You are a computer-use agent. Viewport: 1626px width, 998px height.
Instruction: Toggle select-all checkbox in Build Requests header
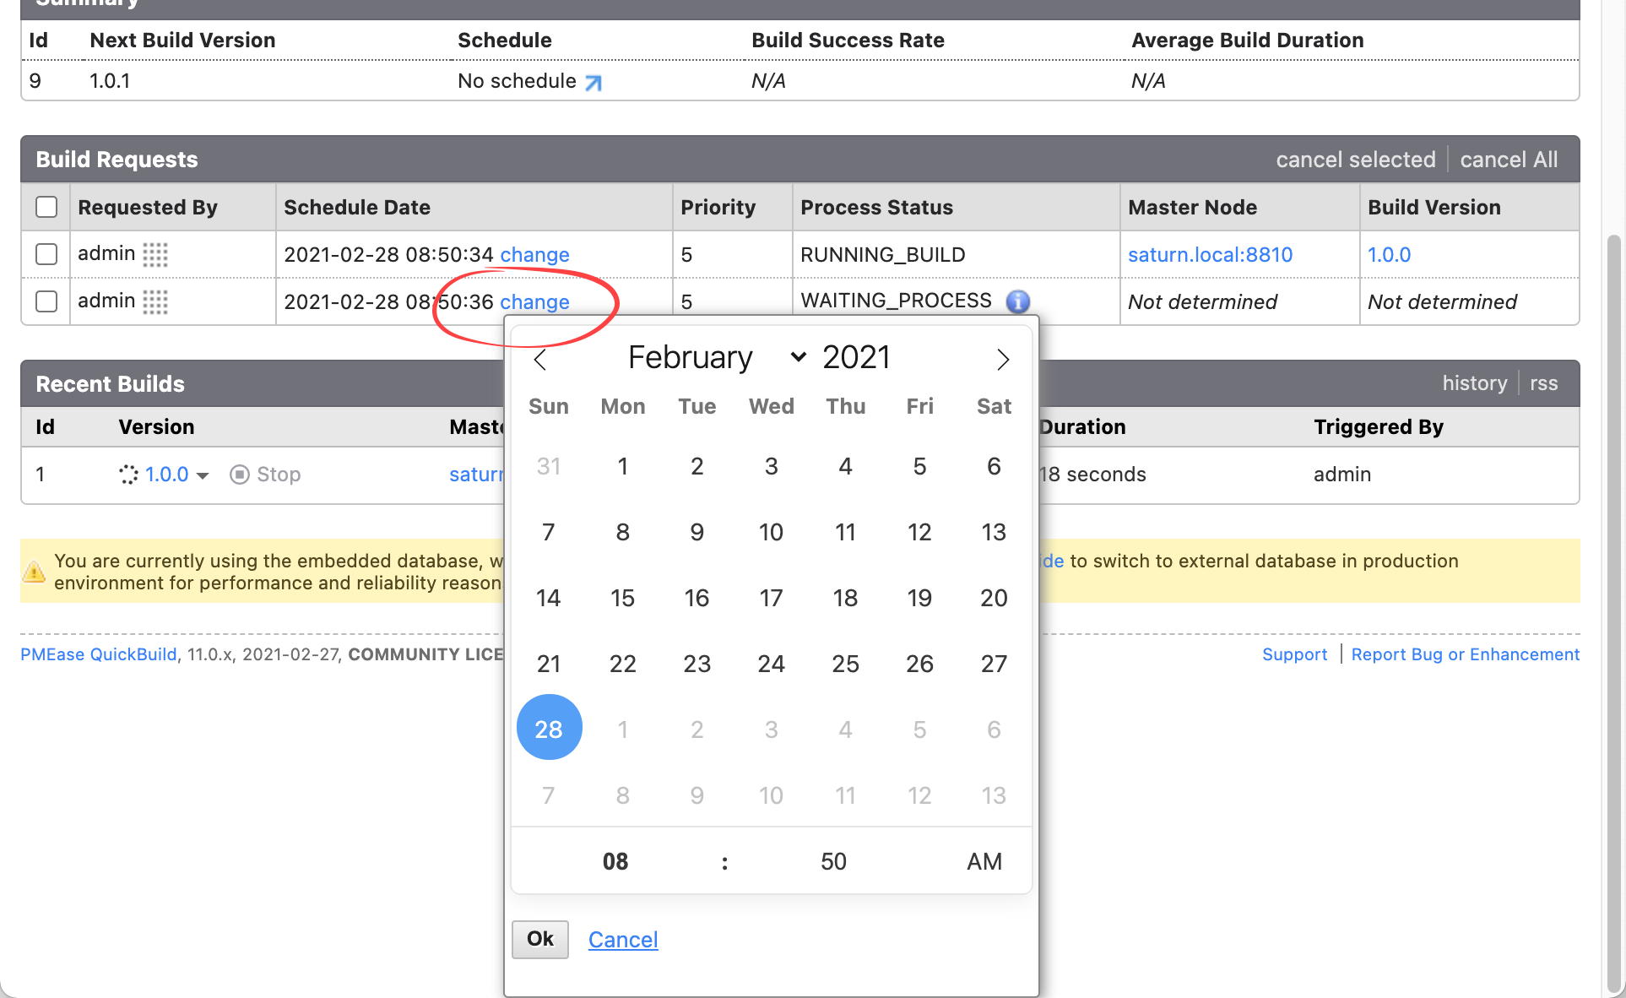tap(46, 207)
